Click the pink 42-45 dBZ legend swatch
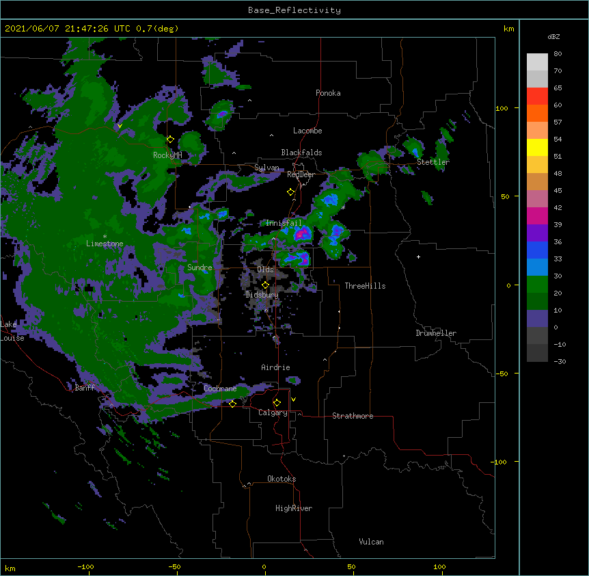 pyautogui.click(x=537, y=199)
